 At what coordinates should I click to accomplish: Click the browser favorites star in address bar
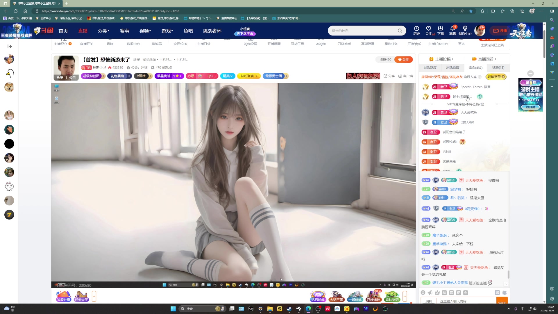click(x=471, y=11)
